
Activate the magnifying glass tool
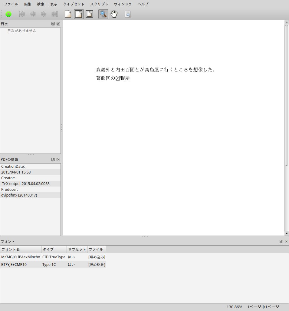103,14
